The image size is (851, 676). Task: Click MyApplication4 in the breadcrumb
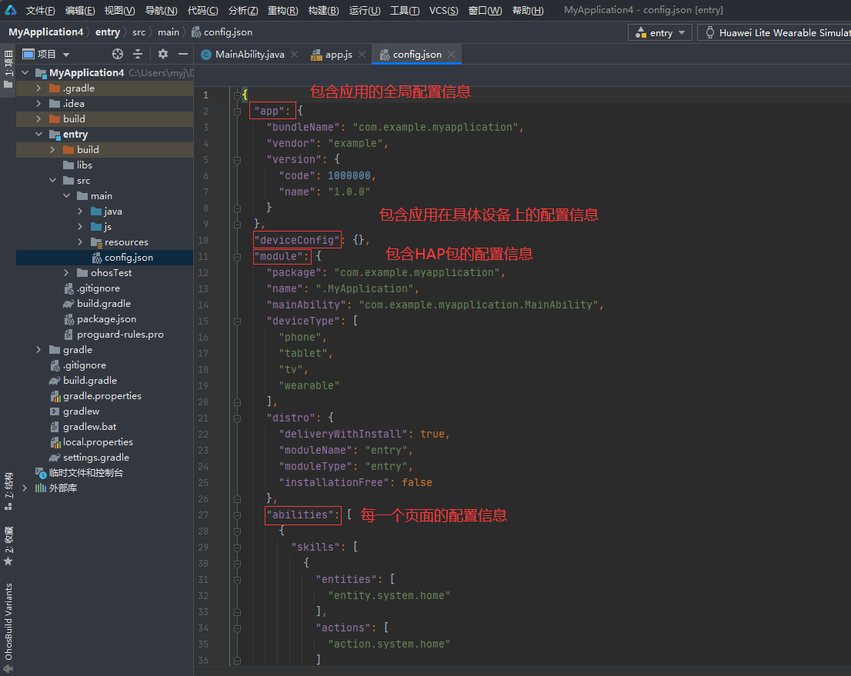pyautogui.click(x=46, y=32)
